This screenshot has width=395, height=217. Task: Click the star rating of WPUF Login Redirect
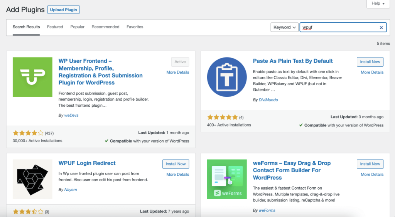click(x=28, y=212)
